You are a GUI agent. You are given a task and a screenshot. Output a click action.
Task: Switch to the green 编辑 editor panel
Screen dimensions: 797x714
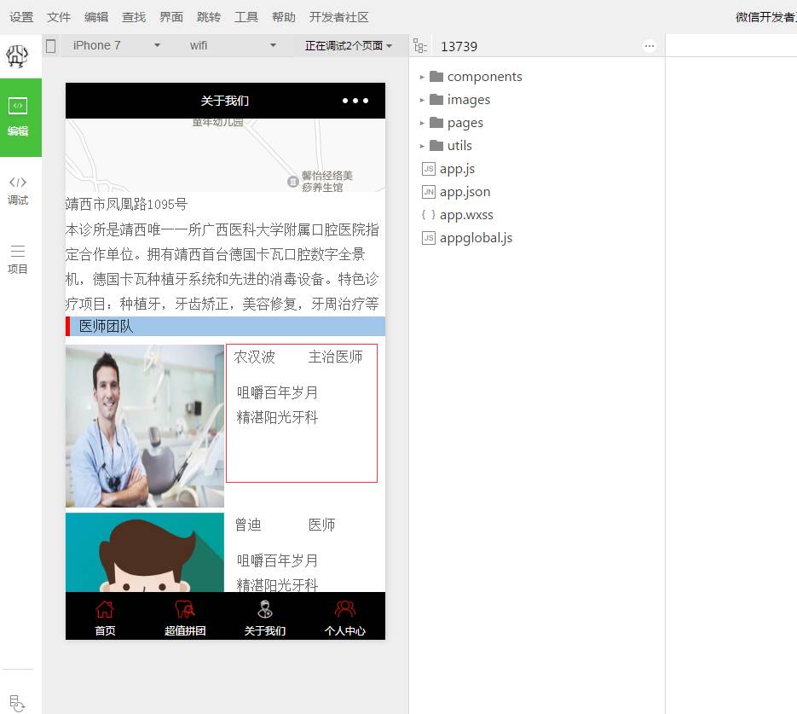[x=20, y=118]
